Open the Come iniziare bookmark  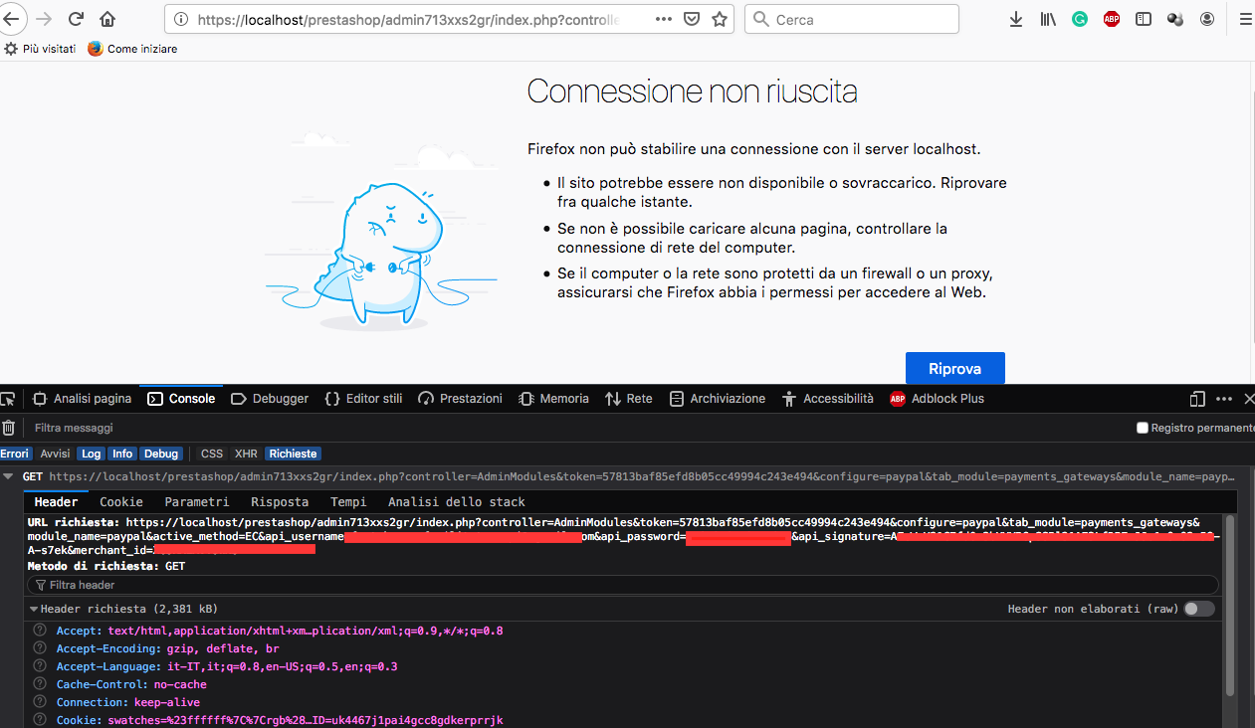click(132, 48)
